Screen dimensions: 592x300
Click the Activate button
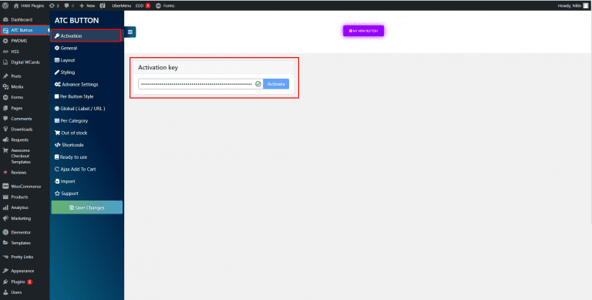(276, 84)
